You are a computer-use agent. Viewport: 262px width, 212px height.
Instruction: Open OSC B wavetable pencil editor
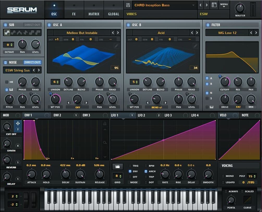point(195,46)
